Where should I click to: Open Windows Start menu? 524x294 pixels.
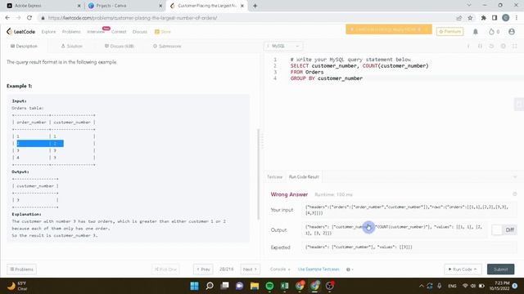pos(194,286)
